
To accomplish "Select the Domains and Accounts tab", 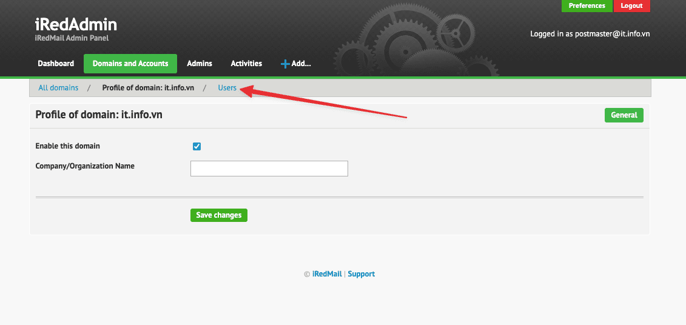I will tap(130, 64).
